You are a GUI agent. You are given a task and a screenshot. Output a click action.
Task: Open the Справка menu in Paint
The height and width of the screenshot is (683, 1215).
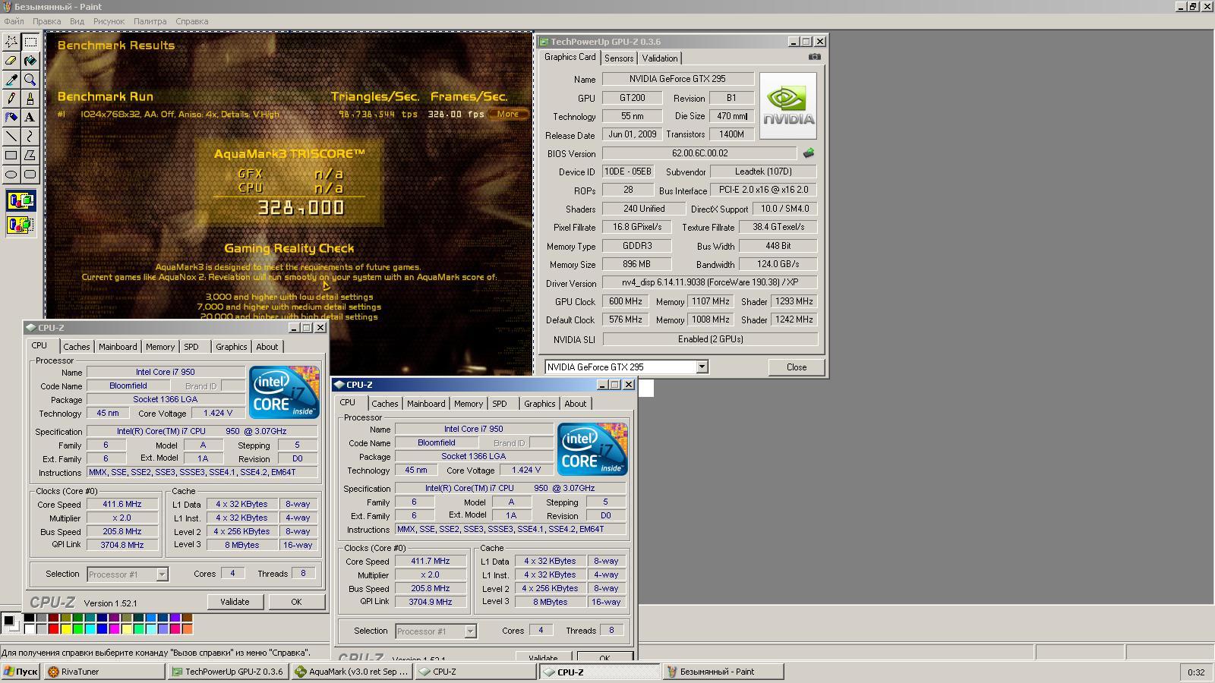tap(191, 21)
